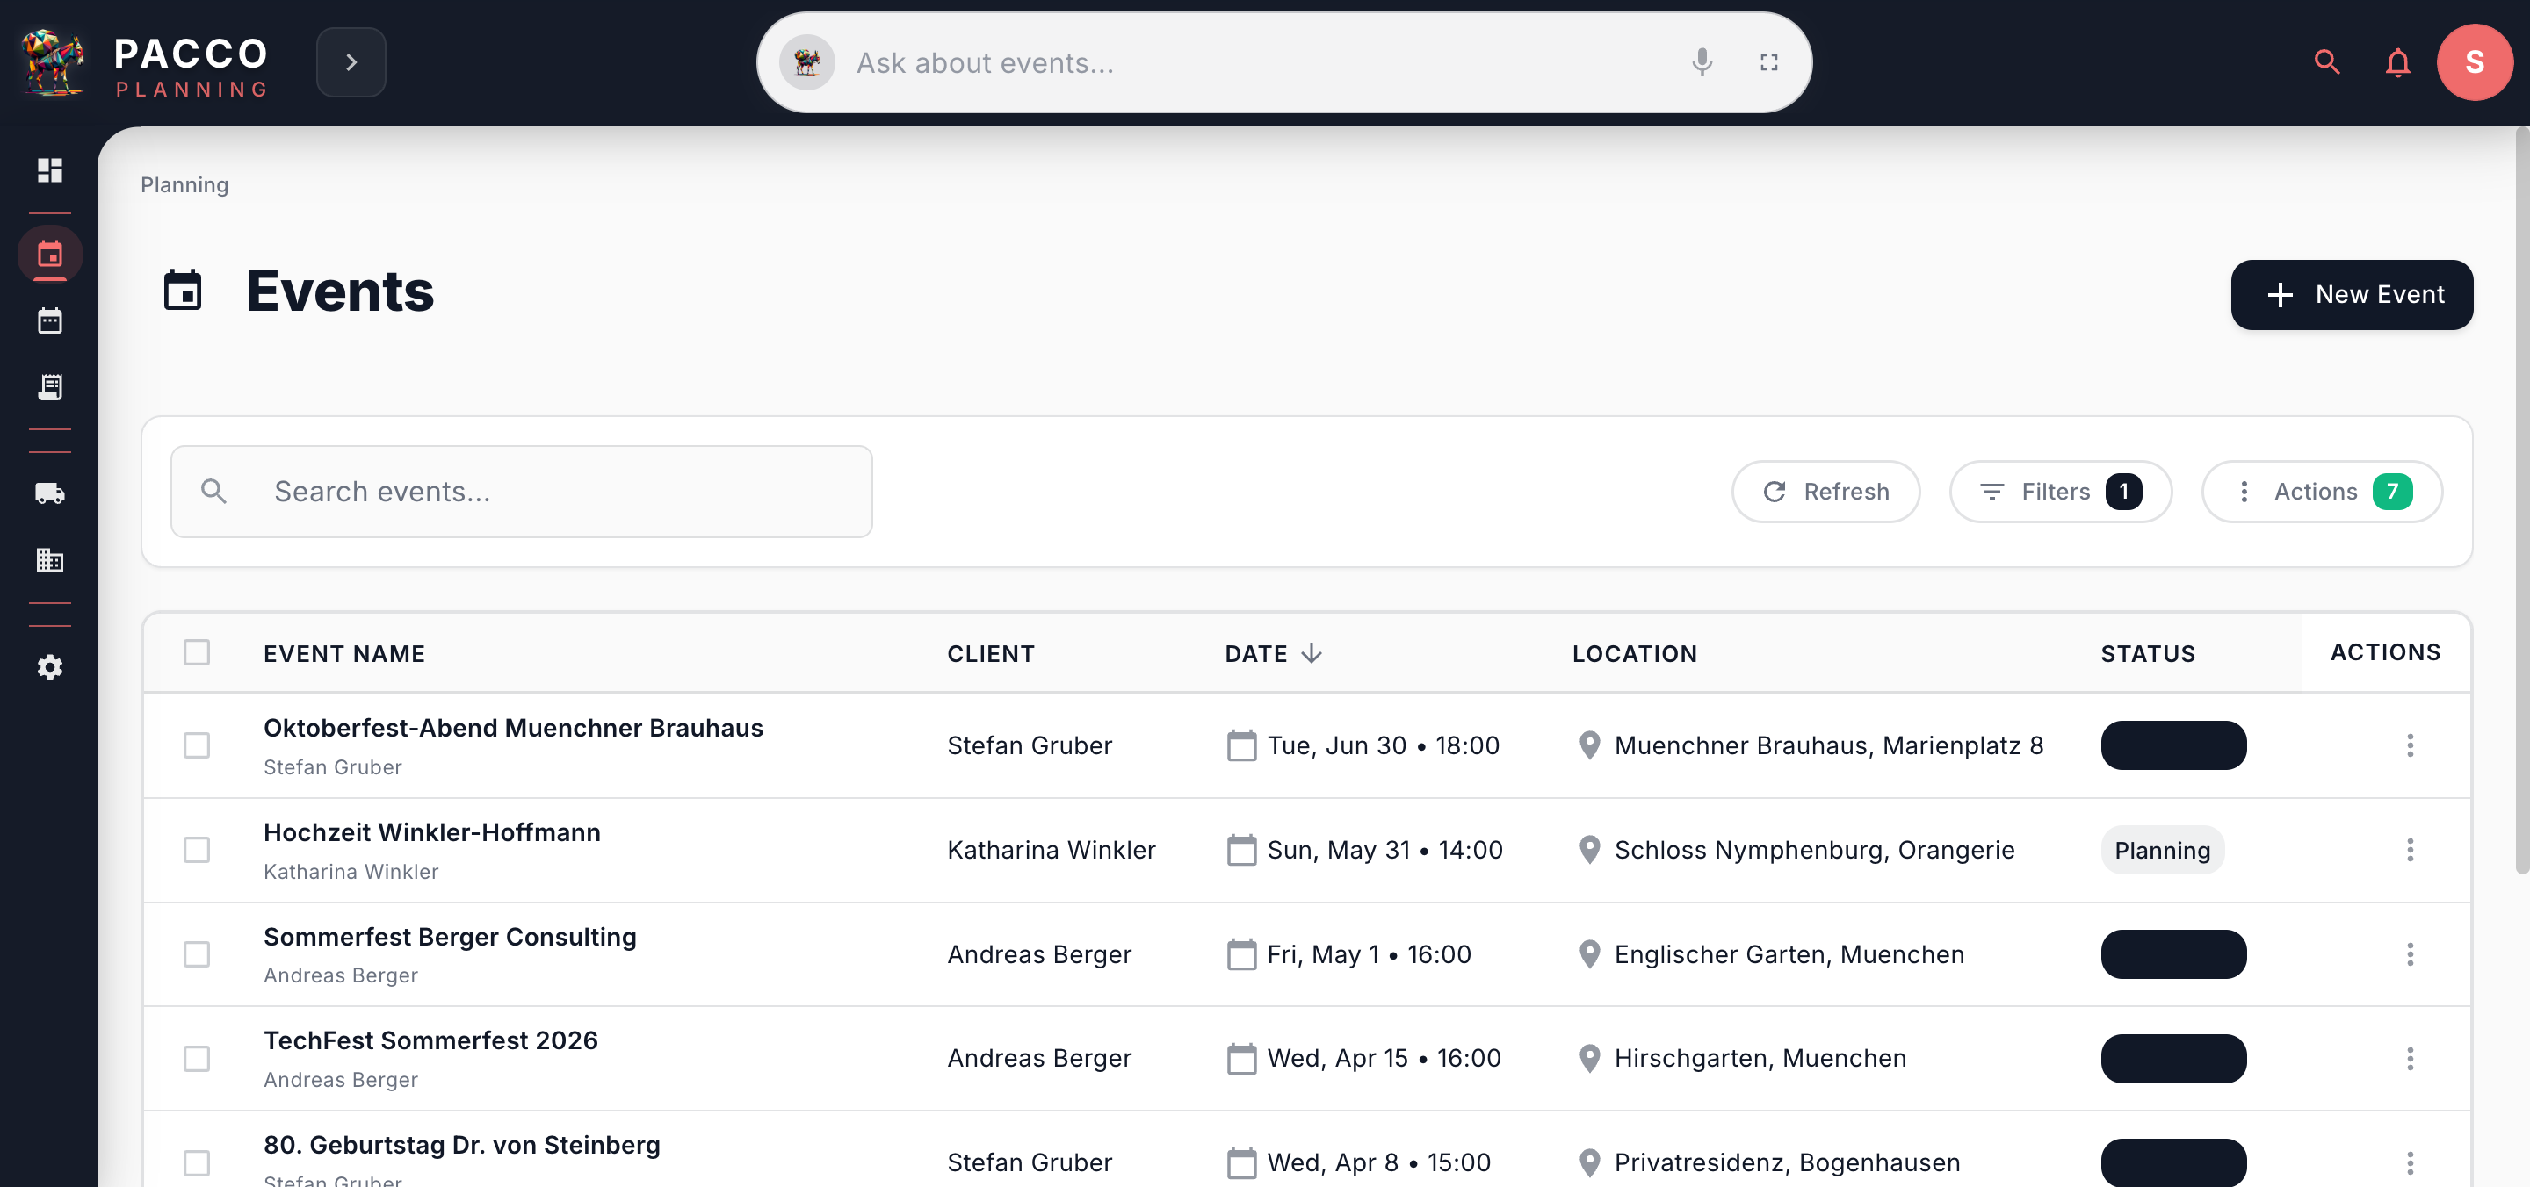
Task: Open the TechFest Sommerfest 2026 event
Action: pyautogui.click(x=430, y=1040)
